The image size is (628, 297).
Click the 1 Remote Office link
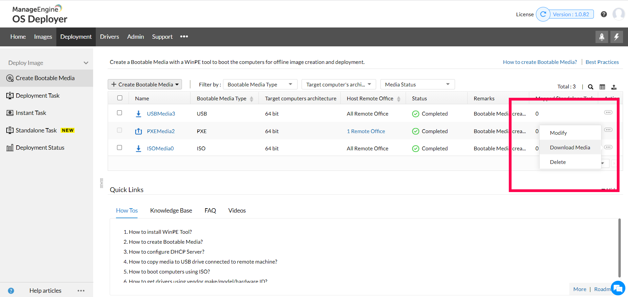coord(366,131)
